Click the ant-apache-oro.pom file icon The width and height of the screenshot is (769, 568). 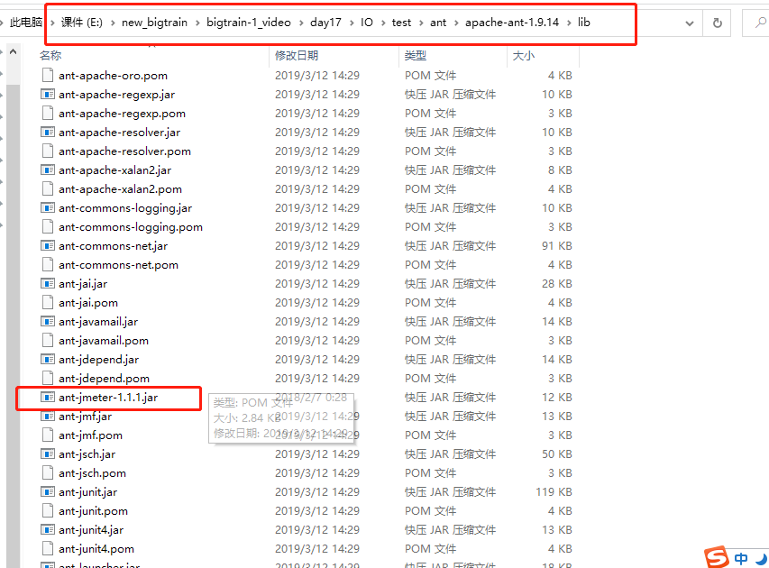pyautogui.click(x=48, y=75)
